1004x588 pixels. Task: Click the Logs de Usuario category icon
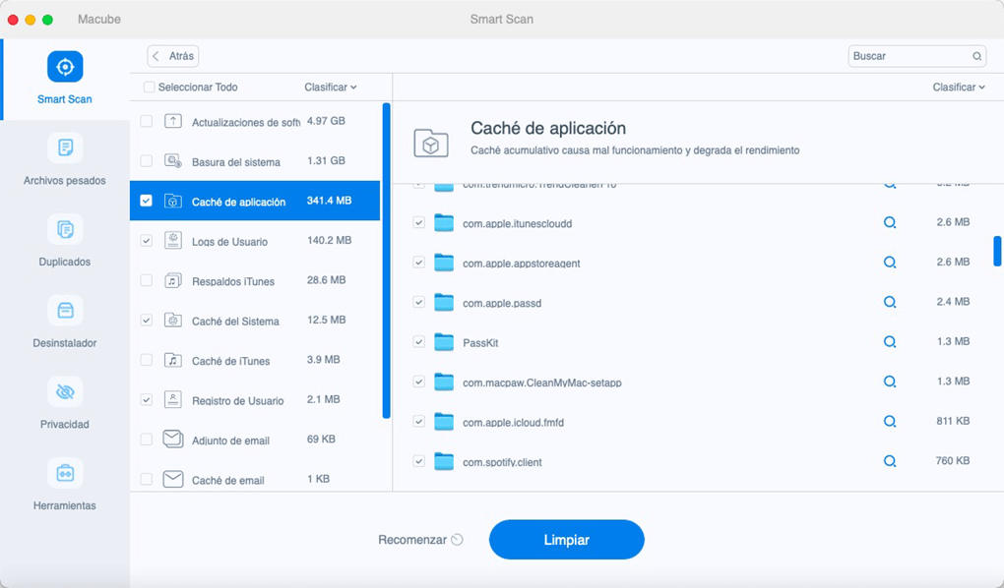click(x=173, y=240)
